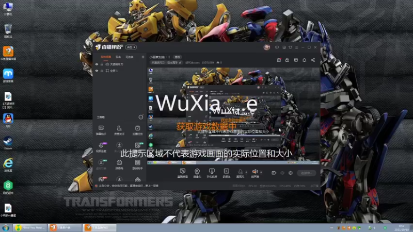413x232 pixels.
Task: Click the padlock icon in top-right toolbar
Action: [x=287, y=60]
